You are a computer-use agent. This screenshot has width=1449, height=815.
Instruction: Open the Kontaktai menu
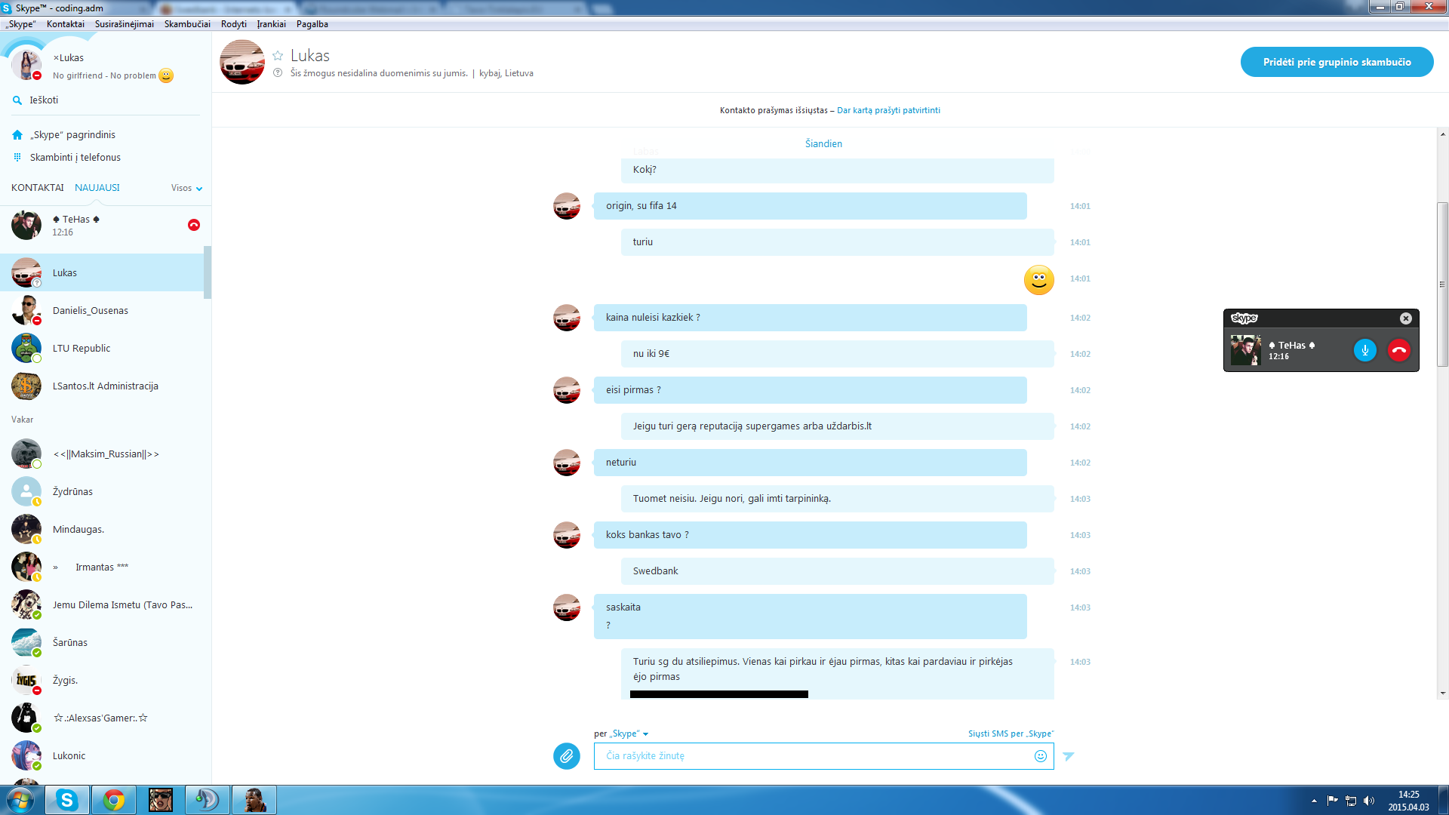66,24
